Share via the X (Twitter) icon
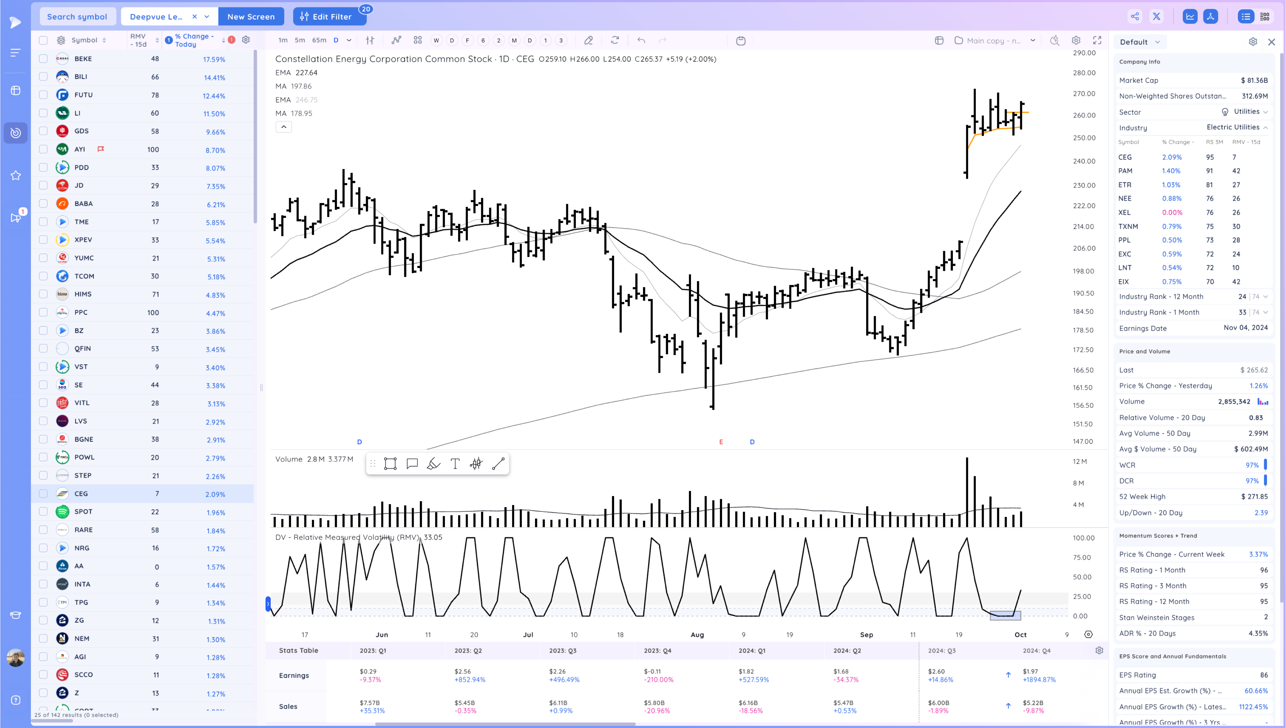This screenshot has width=1286, height=728. [x=1156, y=16]
